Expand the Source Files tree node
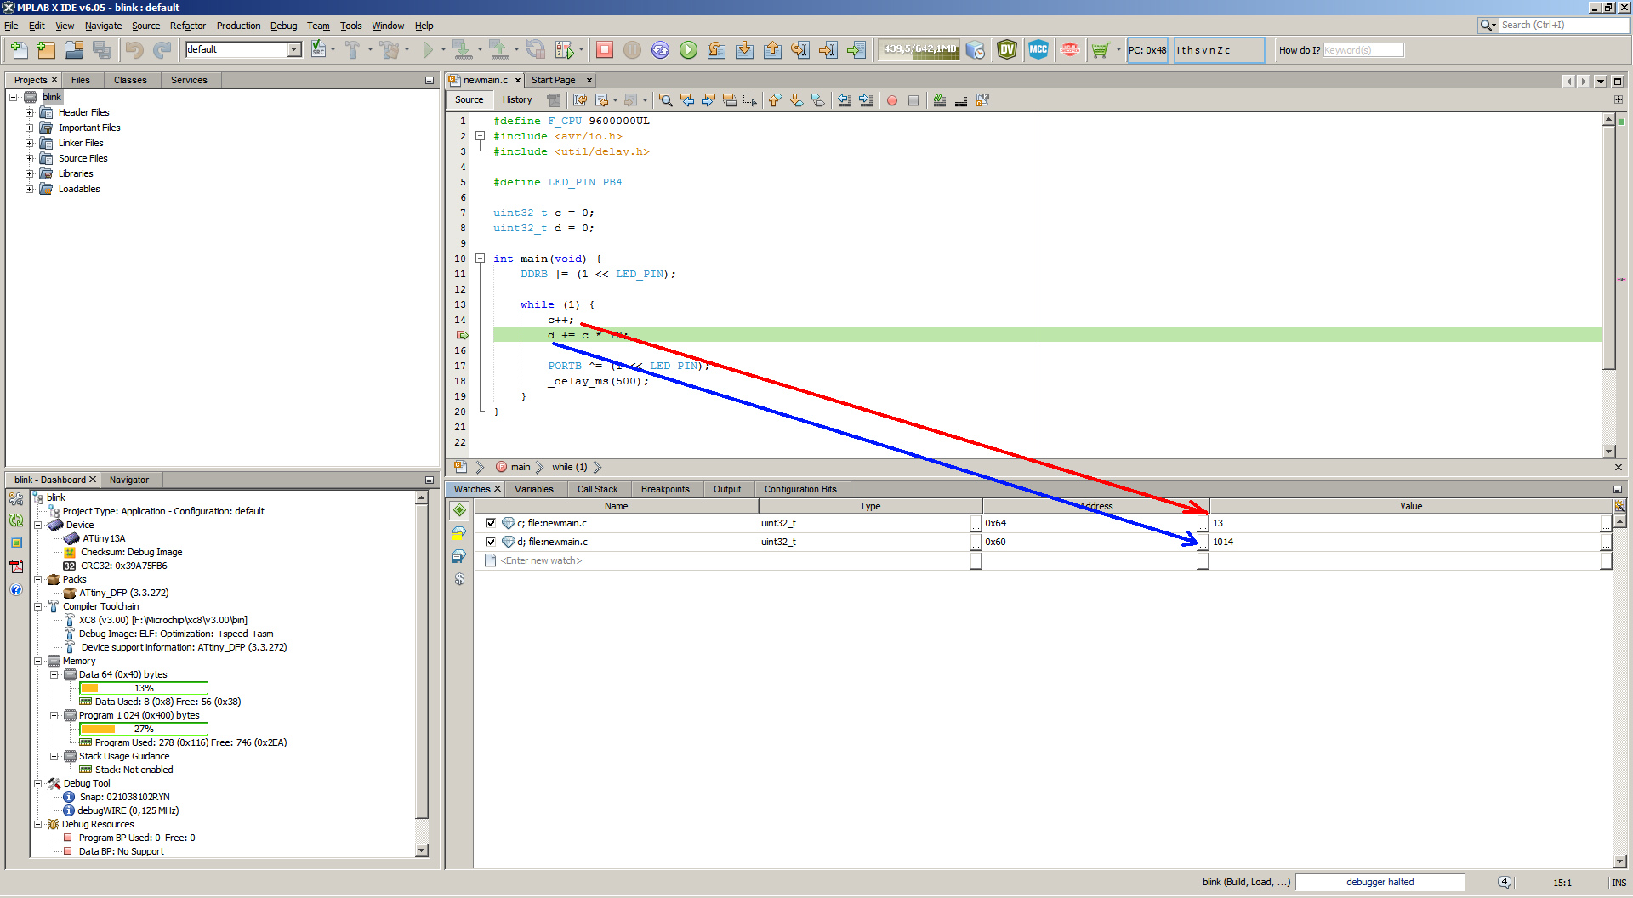 tap(30, 158)
